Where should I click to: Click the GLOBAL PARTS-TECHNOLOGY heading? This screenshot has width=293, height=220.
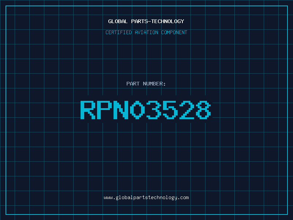click(146, 21)
